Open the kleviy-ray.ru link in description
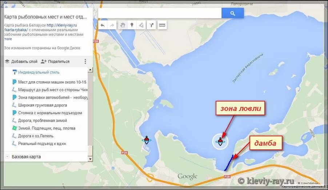 pos(61,25)
